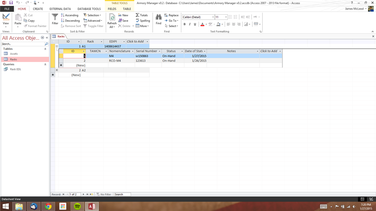Apply Underline formatting
Image resolution: width=376 pixels, height=211 pixels.
195,24
